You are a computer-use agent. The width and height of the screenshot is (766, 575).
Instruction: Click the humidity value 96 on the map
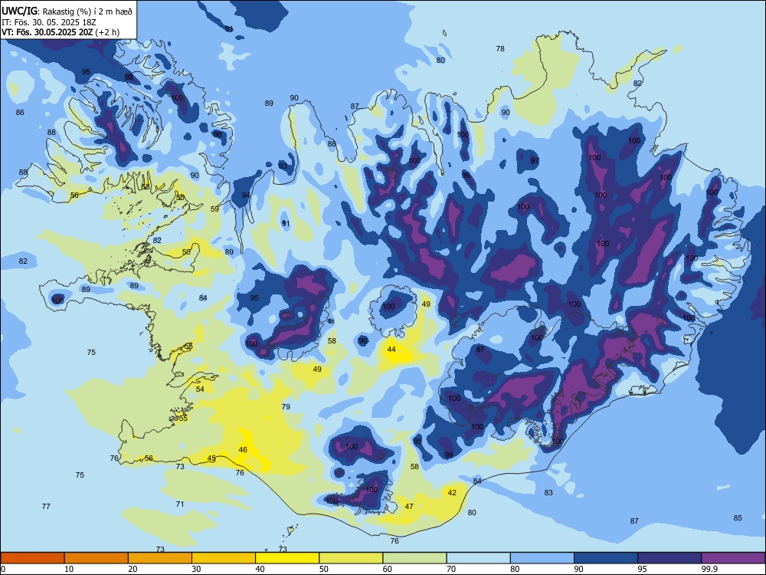coord(363,341)
